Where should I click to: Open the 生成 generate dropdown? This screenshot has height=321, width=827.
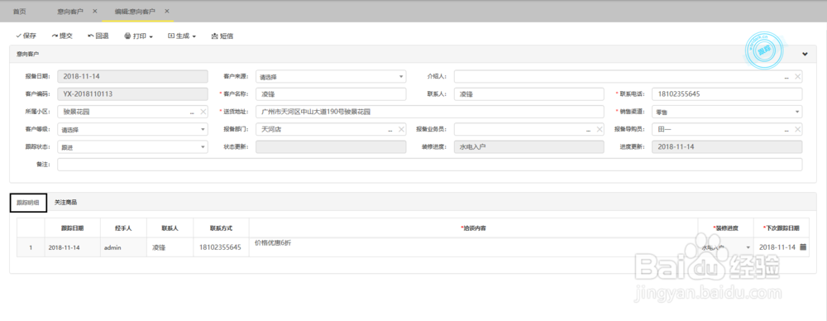pyautogui.click(x=181, y=36)
